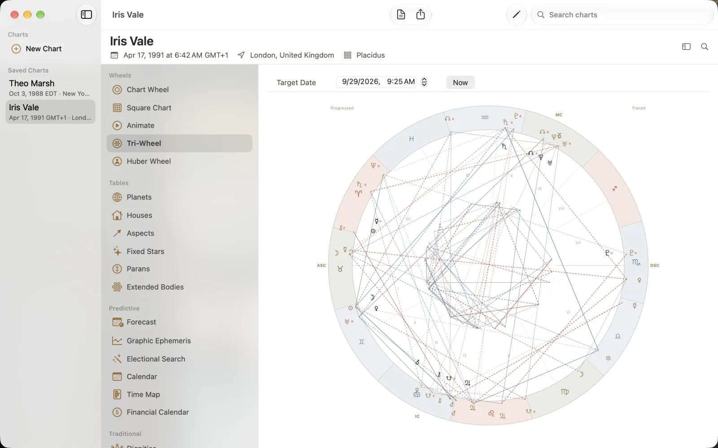
Task: Show the Planets table
Action: click(179, 197)
